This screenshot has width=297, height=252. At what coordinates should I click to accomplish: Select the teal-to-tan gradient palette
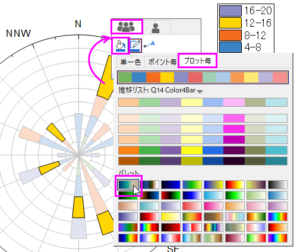pos(128,184)
